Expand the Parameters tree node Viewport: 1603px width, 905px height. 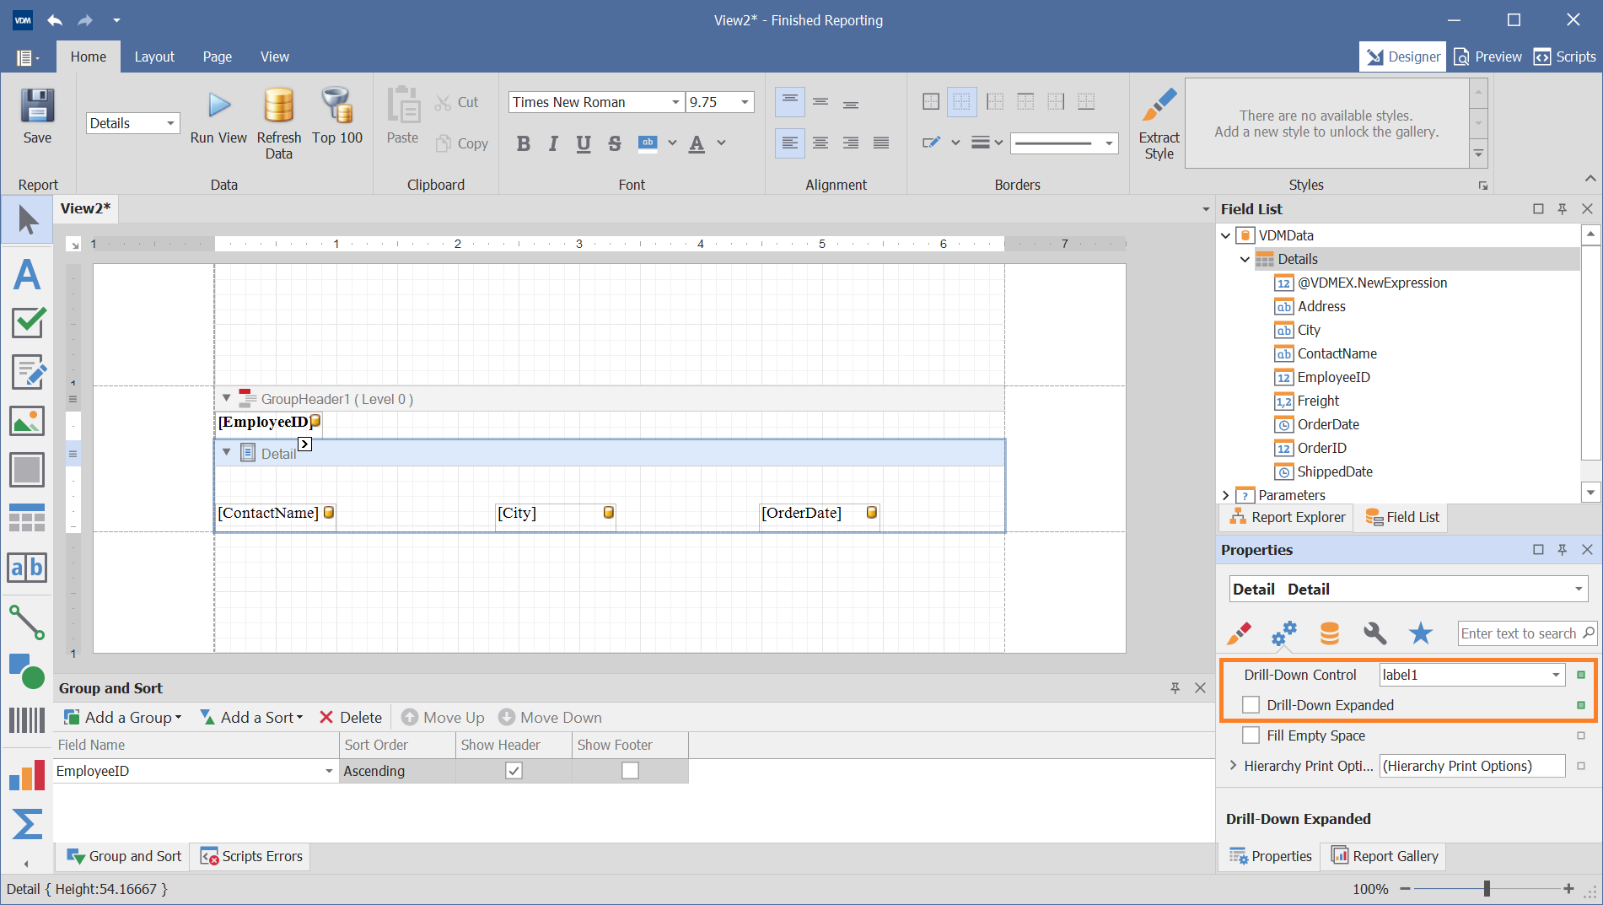tap(1226, 496)
